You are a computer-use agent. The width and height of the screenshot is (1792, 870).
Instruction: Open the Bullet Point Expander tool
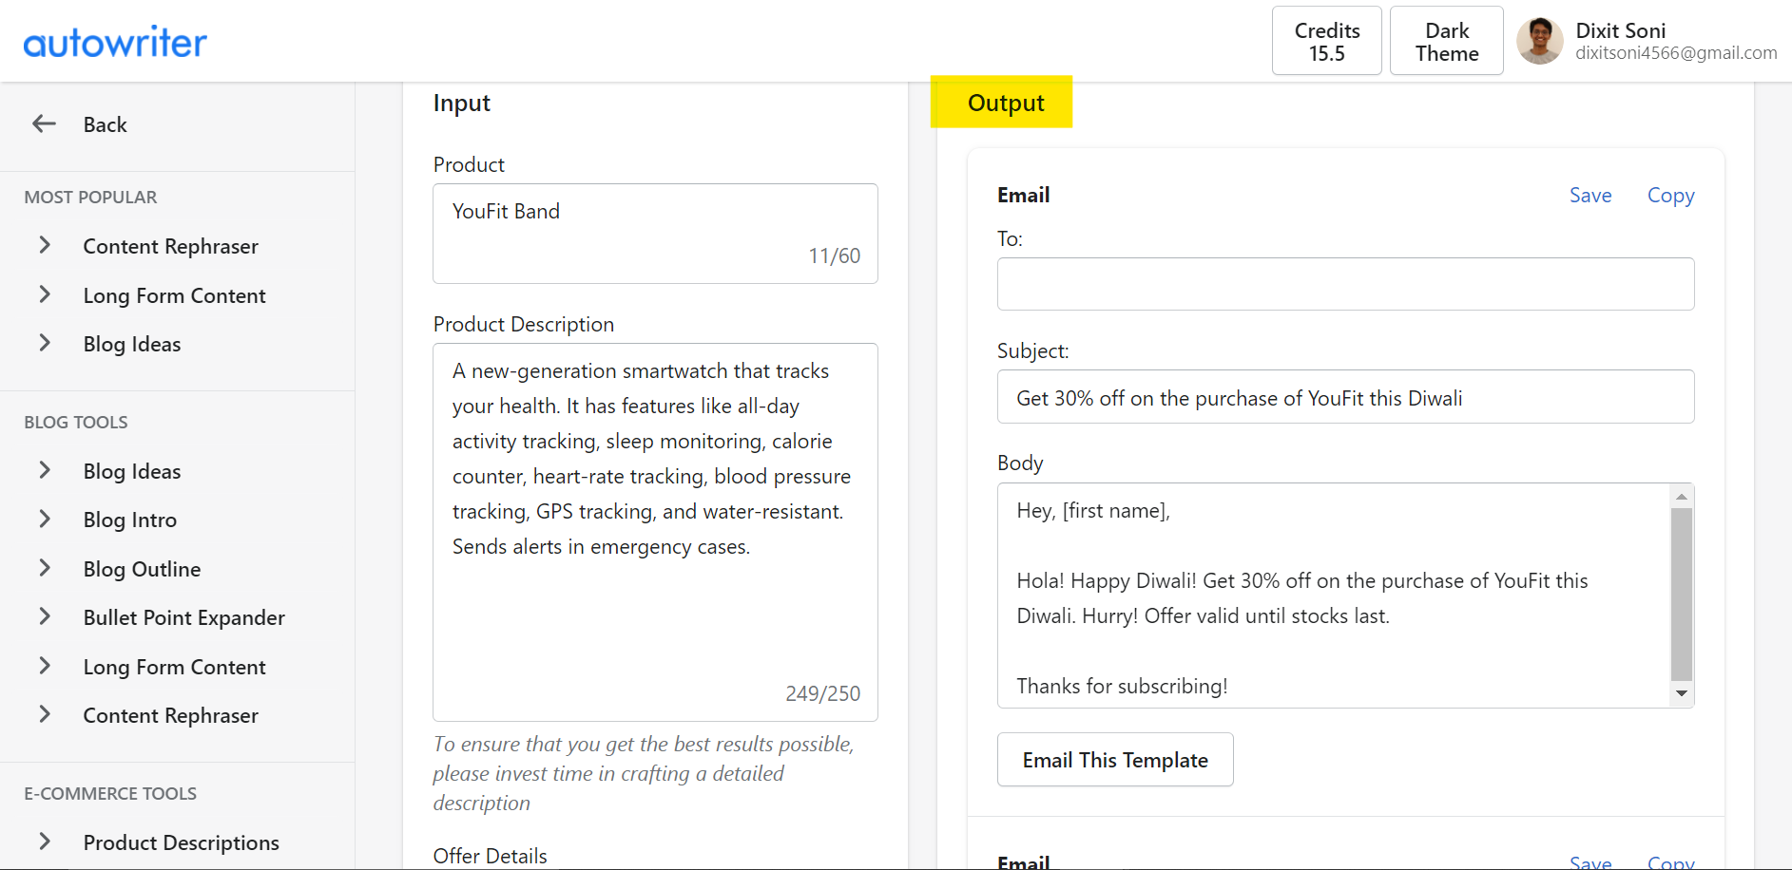(x=184, y=617)
